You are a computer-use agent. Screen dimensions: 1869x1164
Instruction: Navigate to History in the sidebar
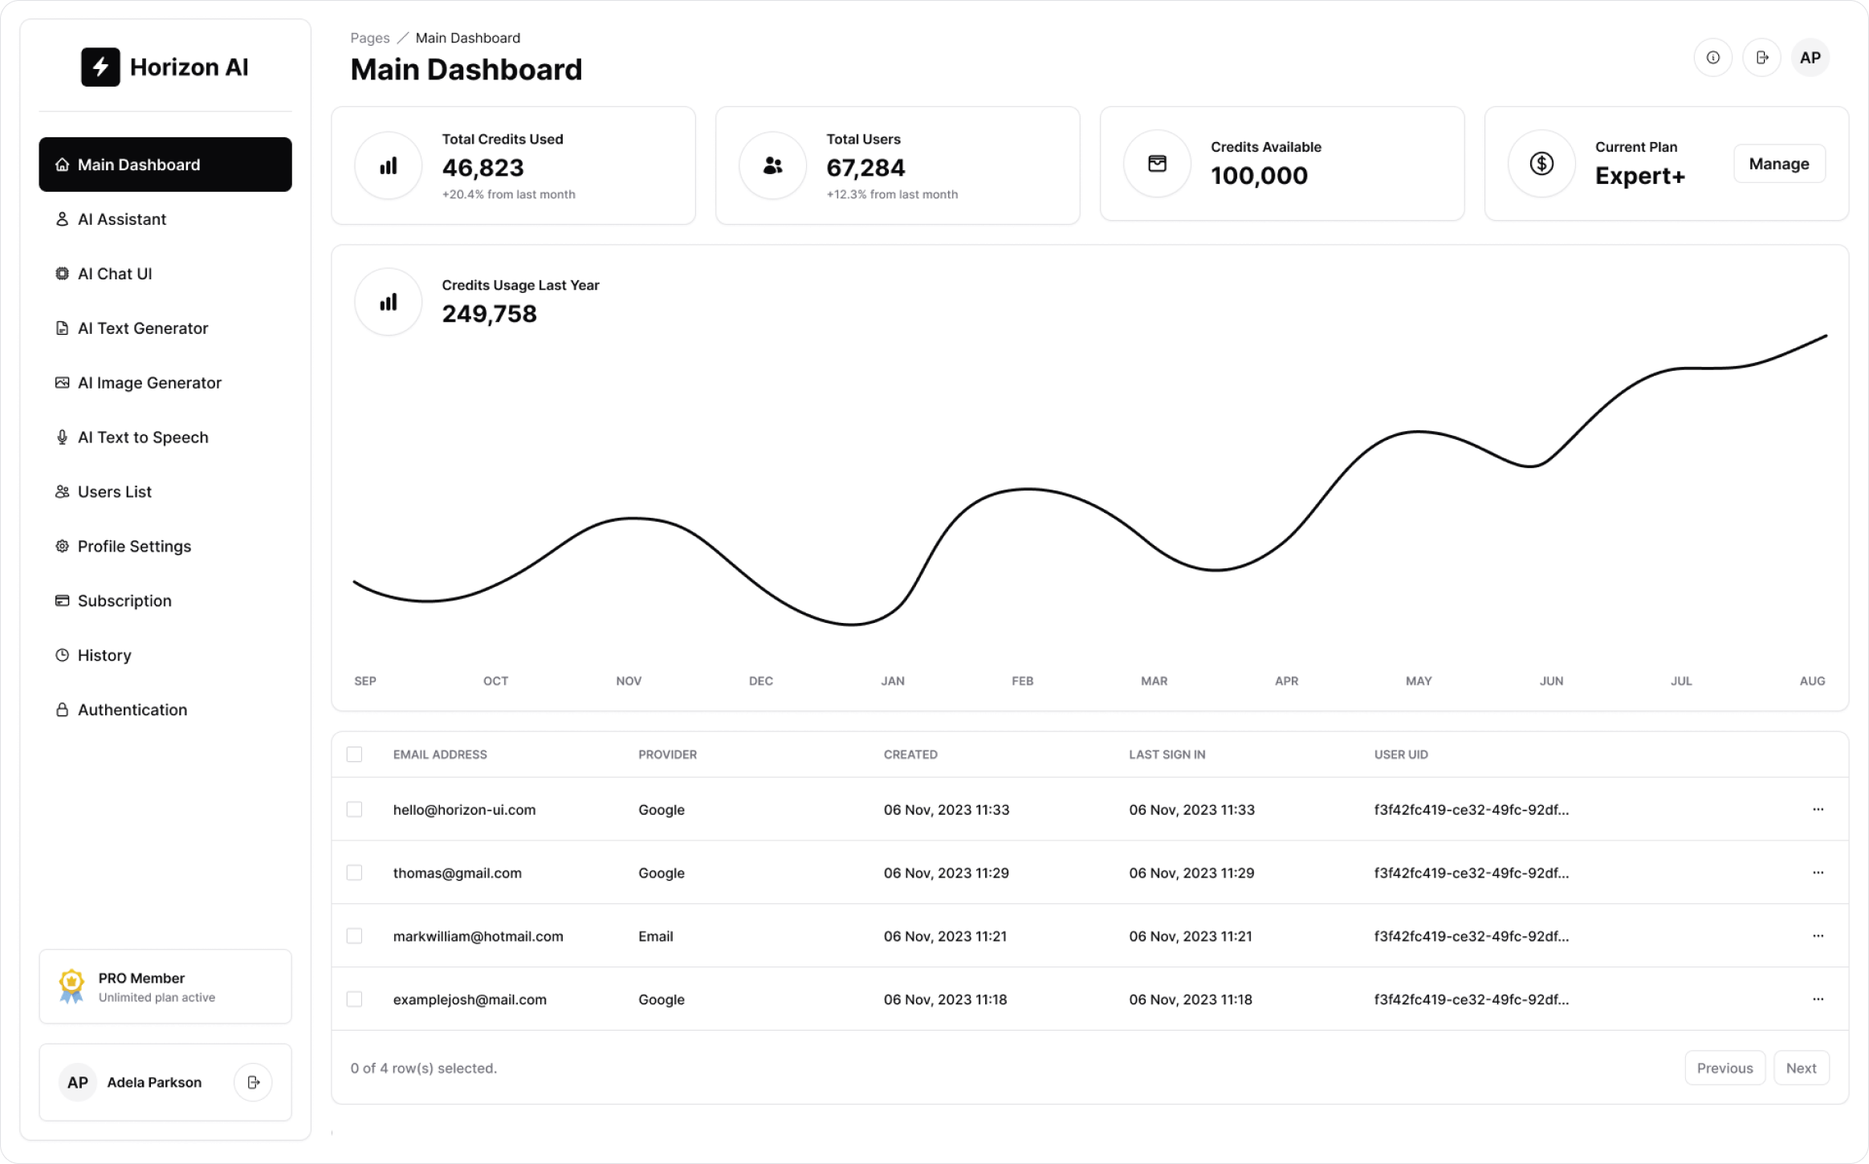point(104,655)
